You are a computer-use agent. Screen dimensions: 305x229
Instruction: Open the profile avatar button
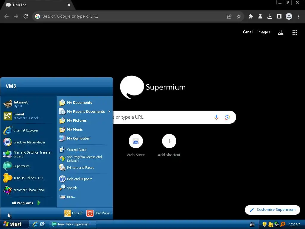pos(289,17)
